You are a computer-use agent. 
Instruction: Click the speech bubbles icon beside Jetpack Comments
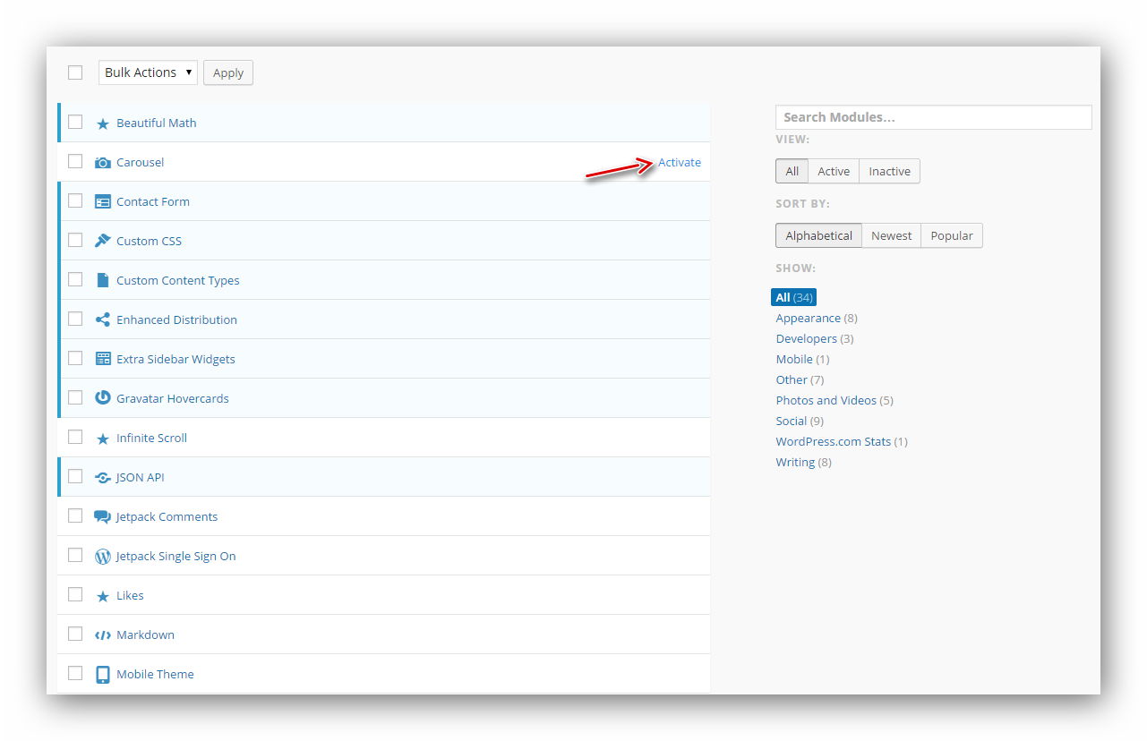[x=103, y=517]
